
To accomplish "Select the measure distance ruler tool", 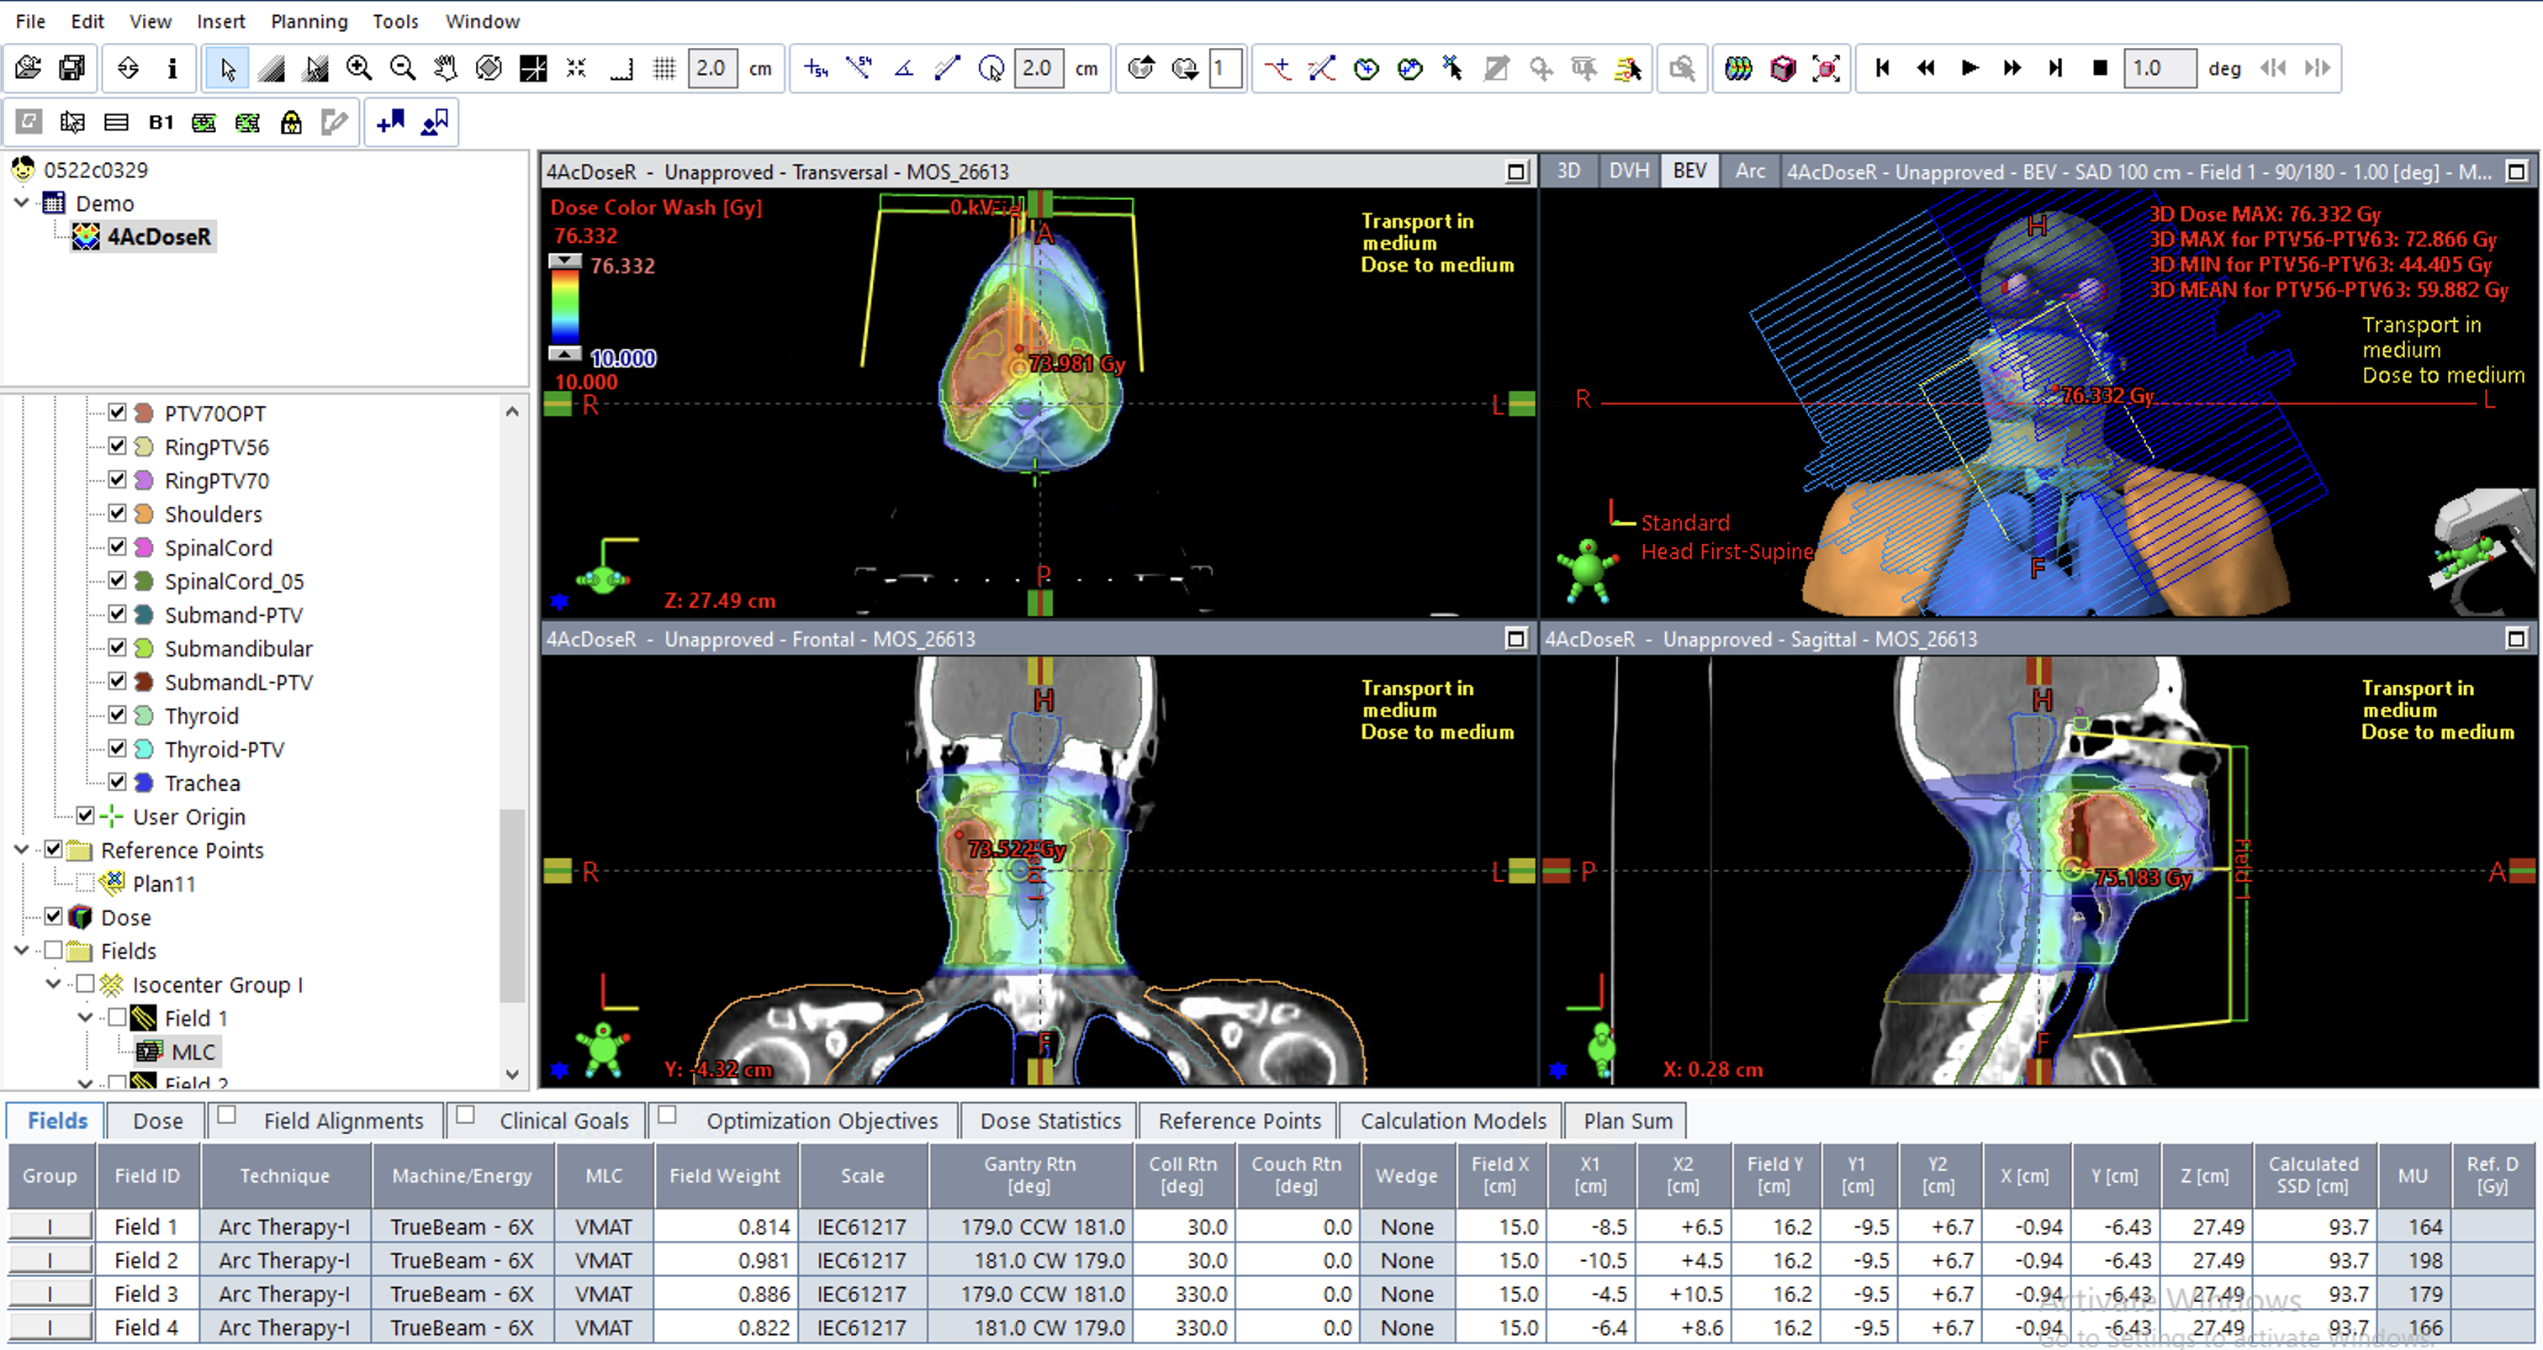I will point(946,68).
